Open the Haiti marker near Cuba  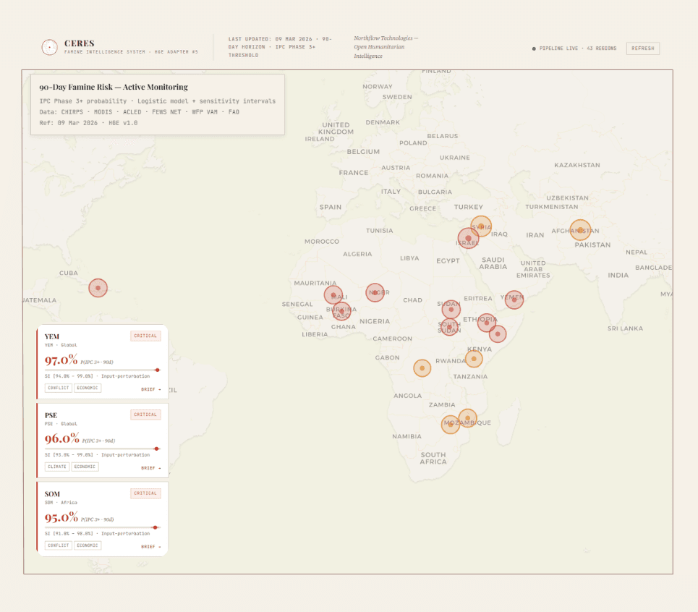(x=98, y=287)
